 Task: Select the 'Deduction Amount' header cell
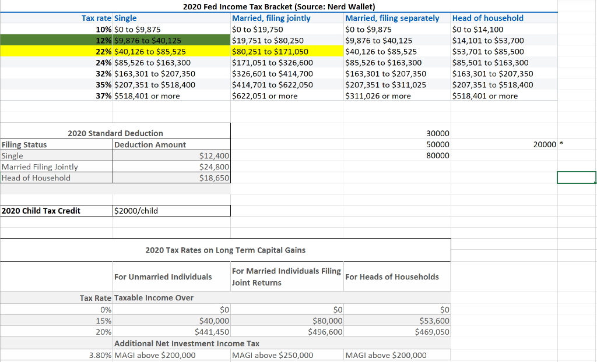pyautogui.click(x=172, y=144)
